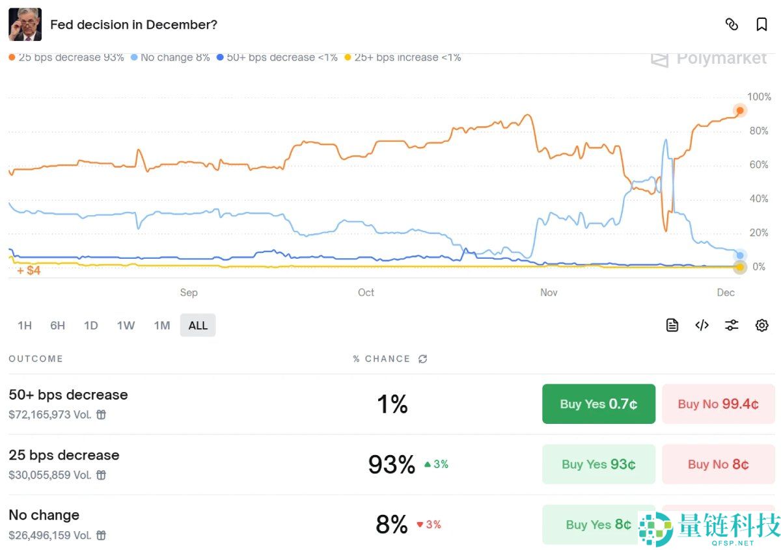Open chart filter sliders icon

point(732,325)
